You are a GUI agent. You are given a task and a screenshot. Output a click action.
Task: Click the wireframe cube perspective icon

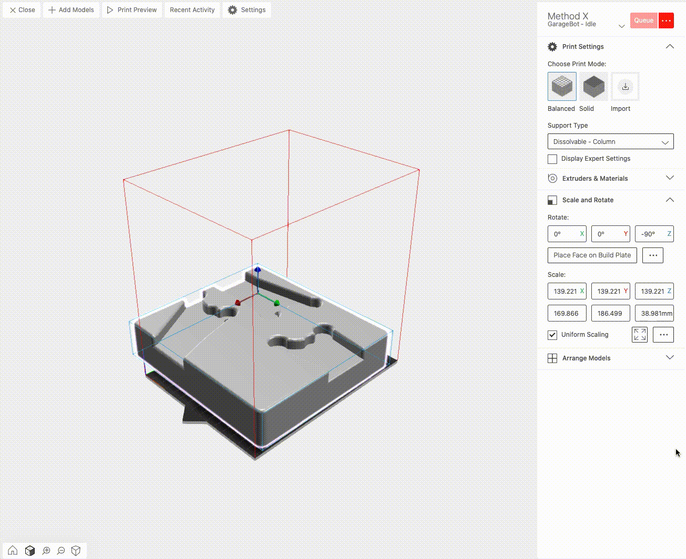(76, 550)
